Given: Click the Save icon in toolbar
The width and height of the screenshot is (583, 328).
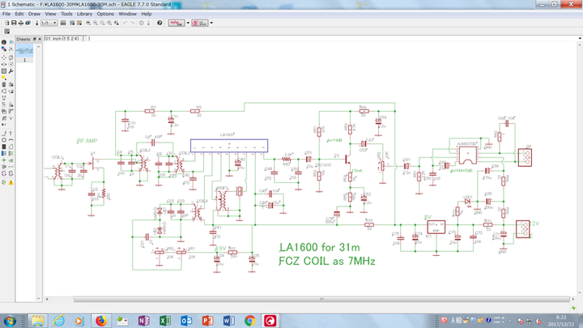Looking at the screenshot, I should click(12, 23).
